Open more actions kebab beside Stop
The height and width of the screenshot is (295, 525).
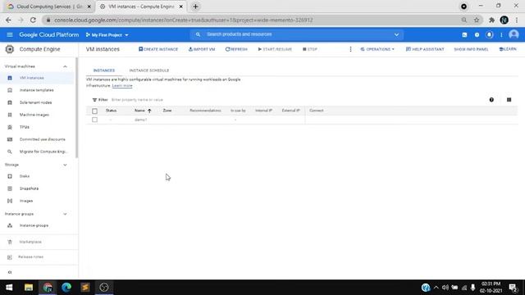350,49
